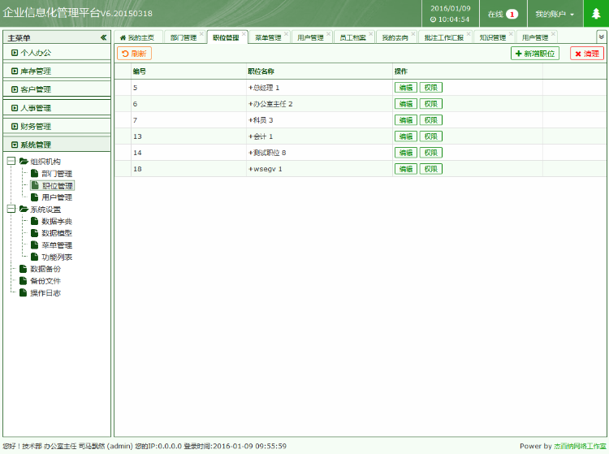The width and height of the screenshot is (609, 454).
Task: Click the 刷新 refresh button
Action: 134,54
